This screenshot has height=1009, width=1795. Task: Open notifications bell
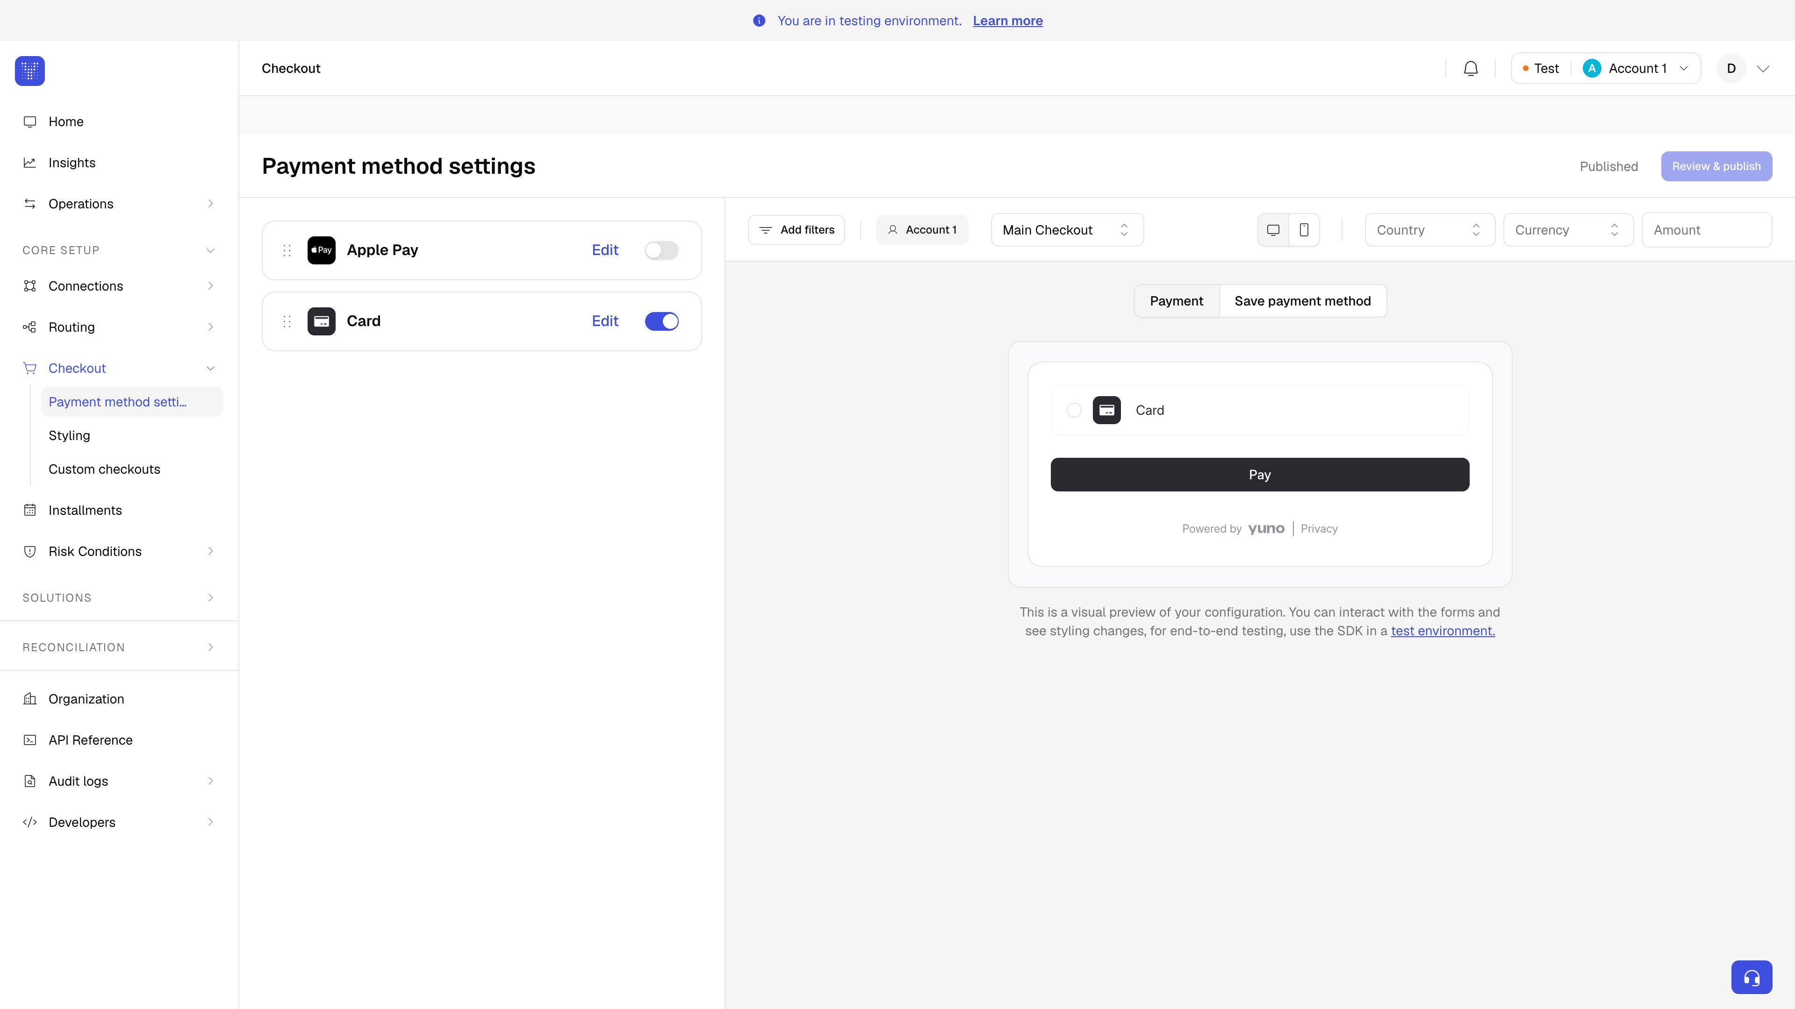(x=1470, y=68)
